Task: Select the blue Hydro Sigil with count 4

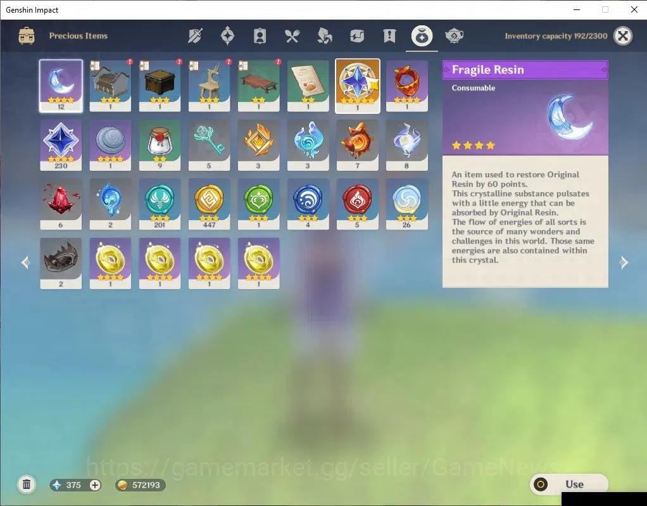Action: coord(308,204)
